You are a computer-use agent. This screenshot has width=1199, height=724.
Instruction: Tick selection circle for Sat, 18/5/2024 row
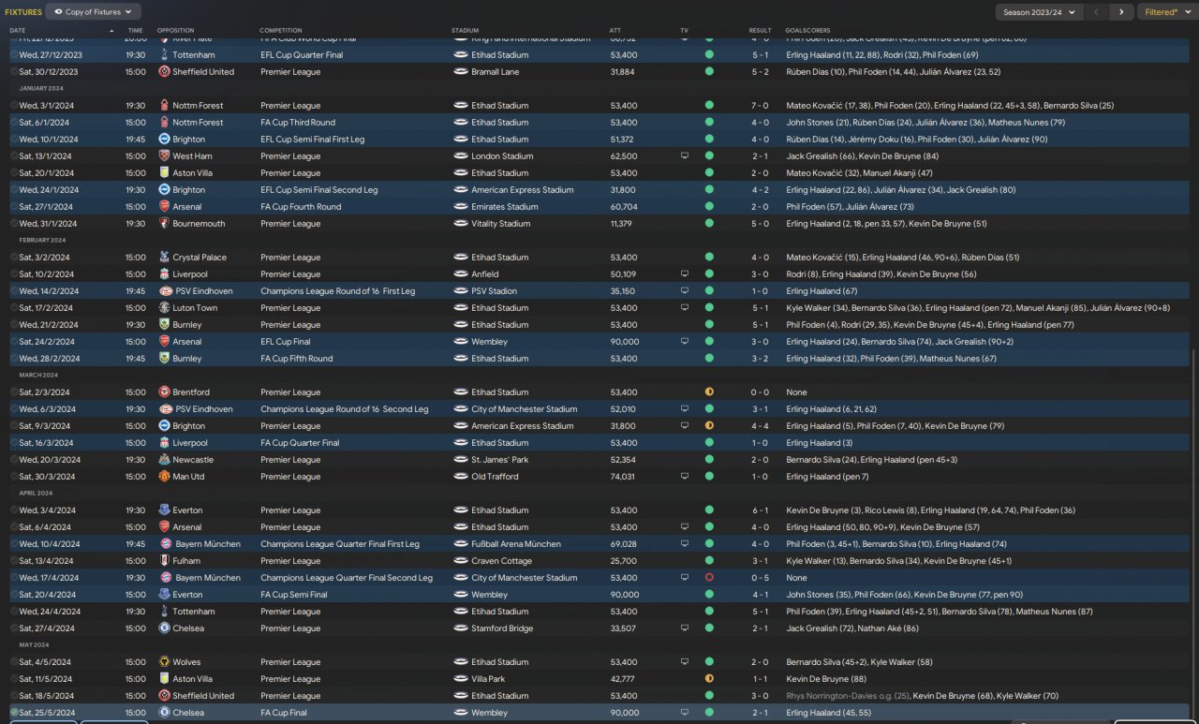tap(14, 696)
